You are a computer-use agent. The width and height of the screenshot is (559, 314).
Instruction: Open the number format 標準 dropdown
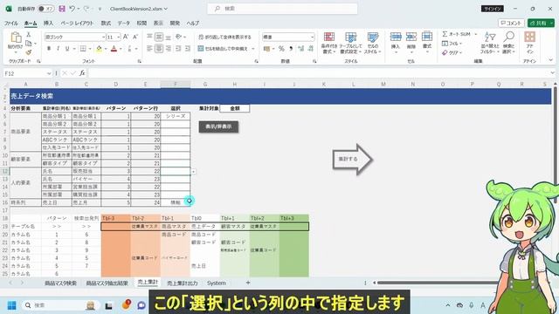[313, 37]
